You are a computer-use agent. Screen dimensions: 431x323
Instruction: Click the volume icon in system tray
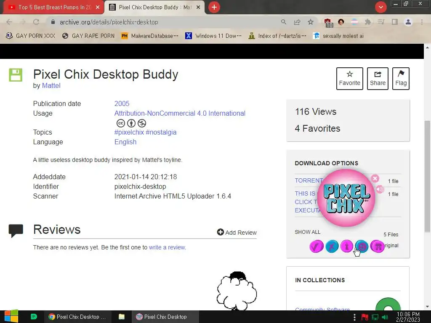[x=385, y=317]
